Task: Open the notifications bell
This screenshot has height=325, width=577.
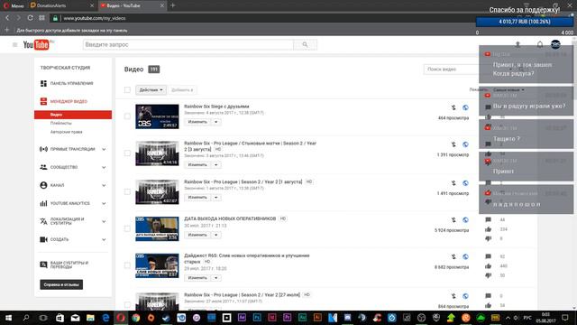Action: coord(539,44)
